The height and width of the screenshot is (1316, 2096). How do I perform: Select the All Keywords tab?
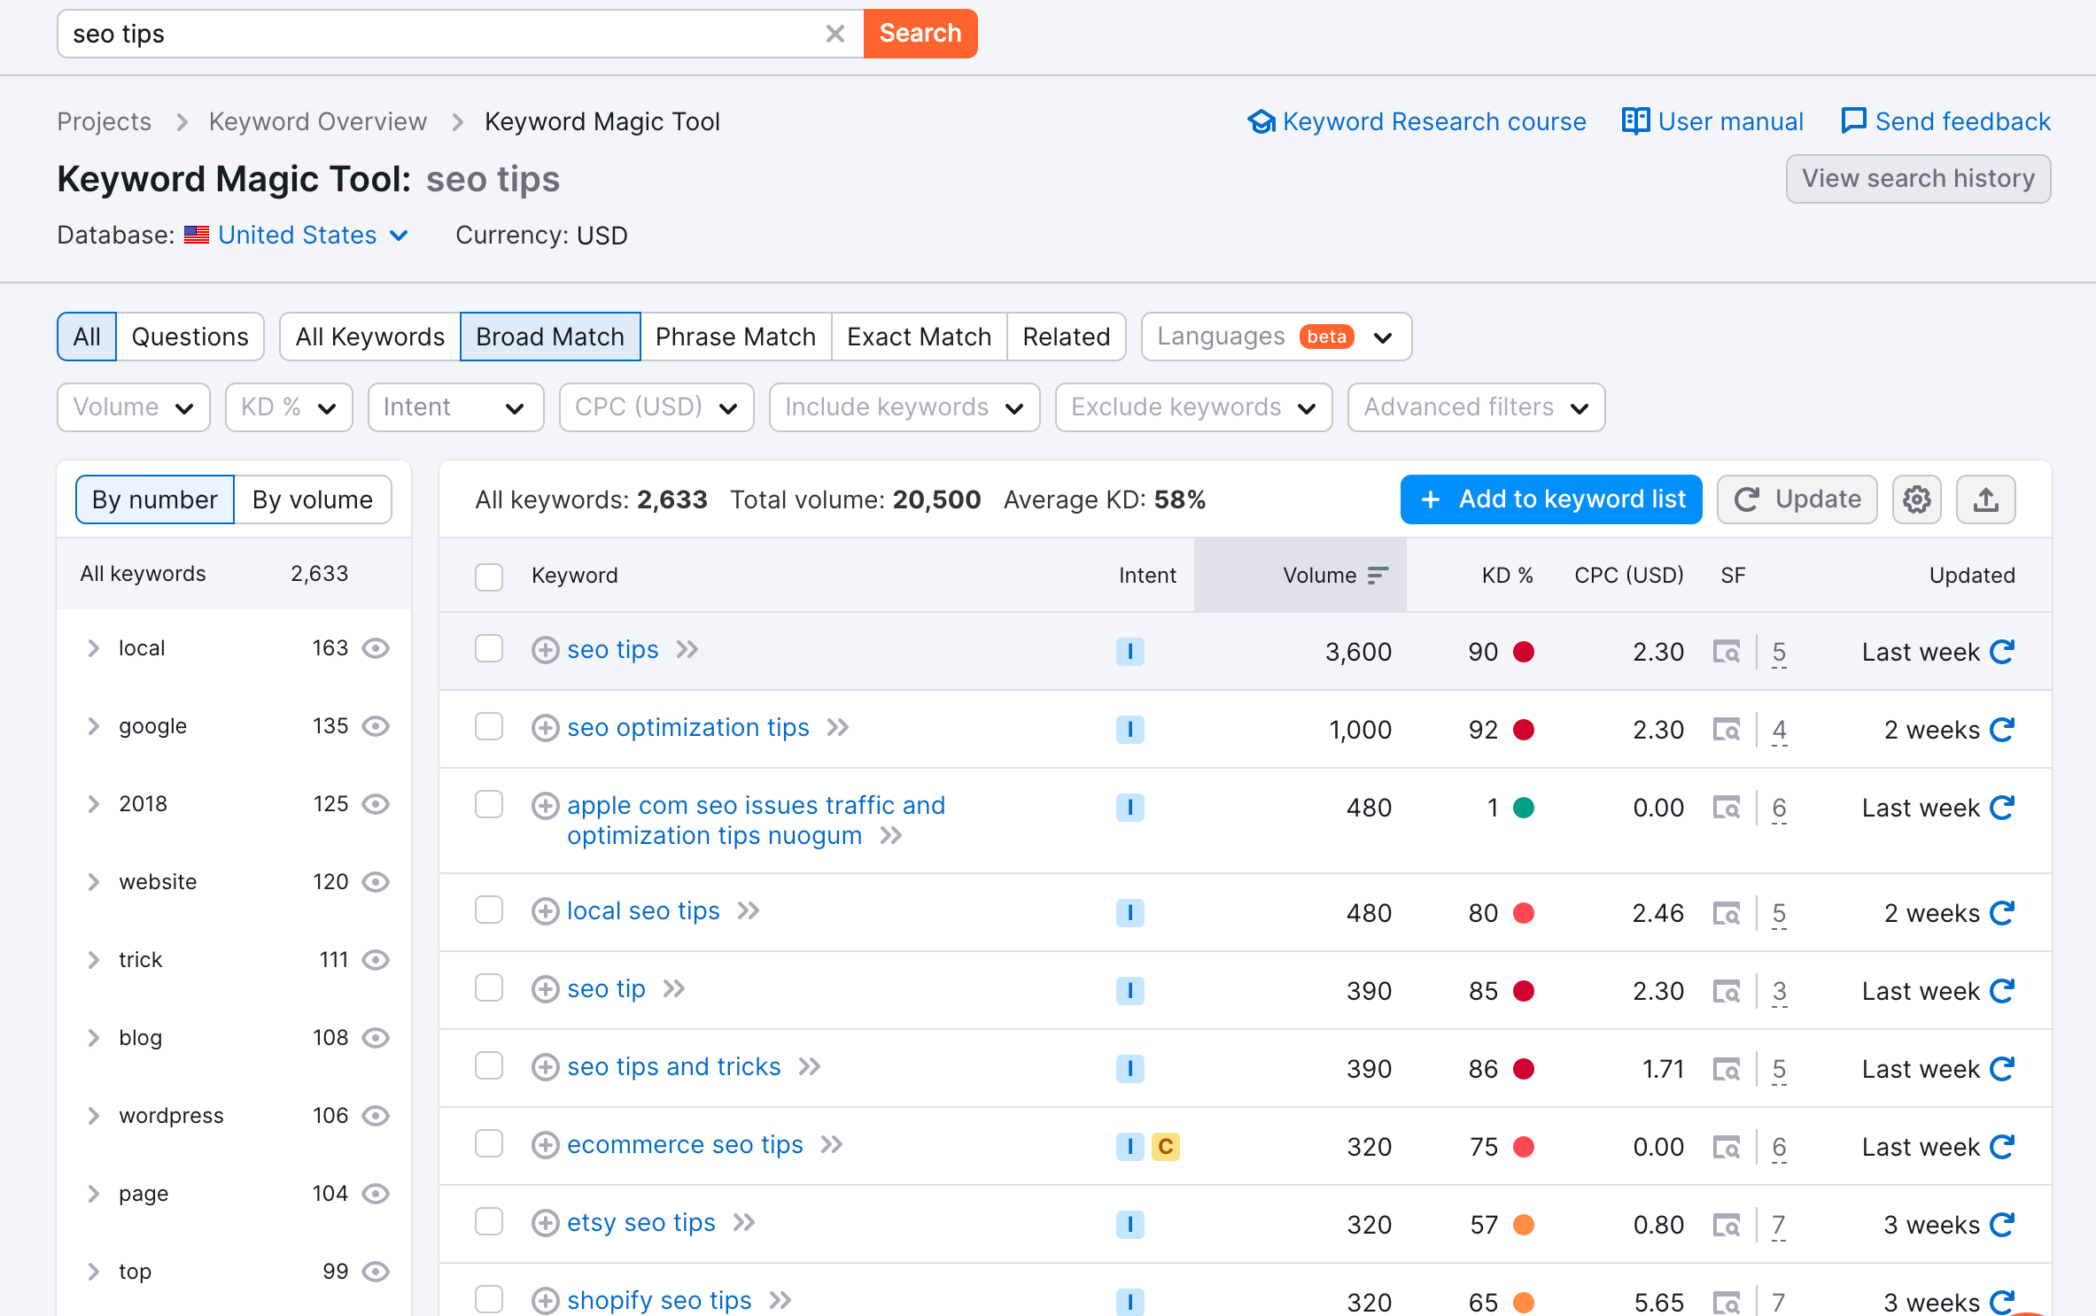[x=370, y=337]
